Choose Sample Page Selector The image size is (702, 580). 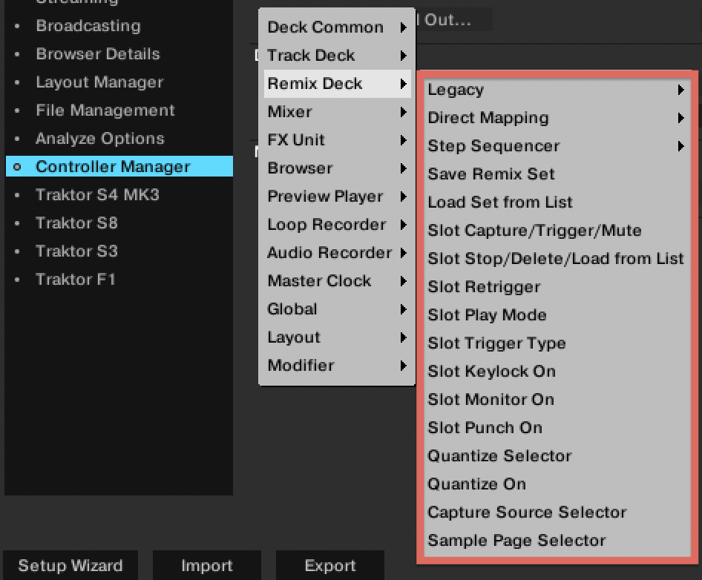[516, 541]
